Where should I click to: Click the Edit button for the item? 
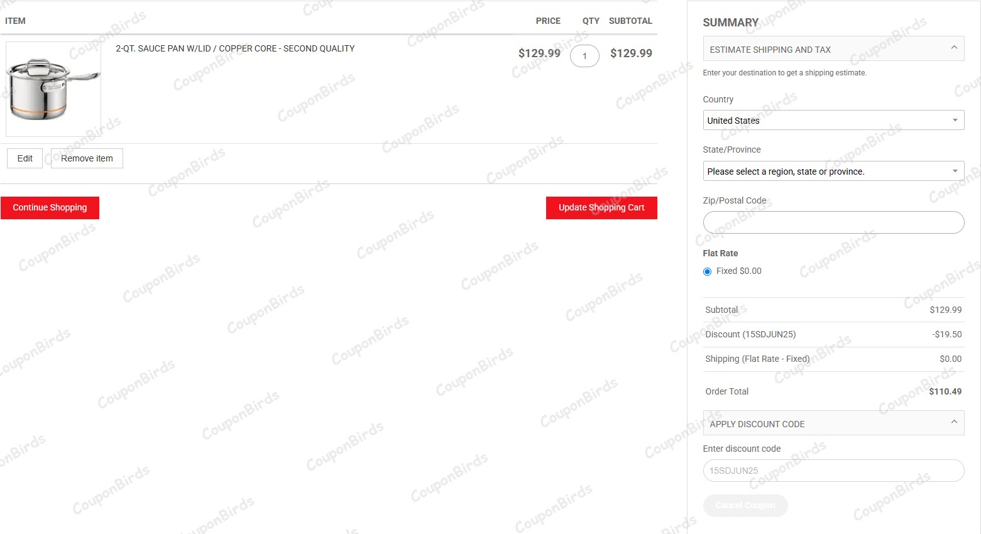(x=25, y=158)
